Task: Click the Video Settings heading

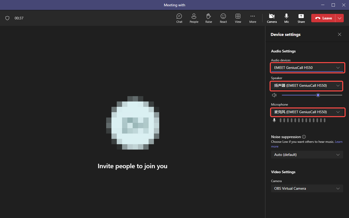Action: pos(283,172)
